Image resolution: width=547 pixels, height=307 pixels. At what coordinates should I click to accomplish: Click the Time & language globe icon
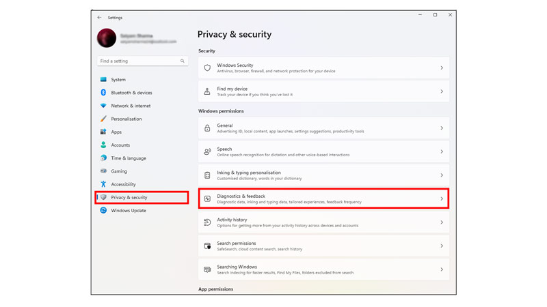[x=103, y=158]
